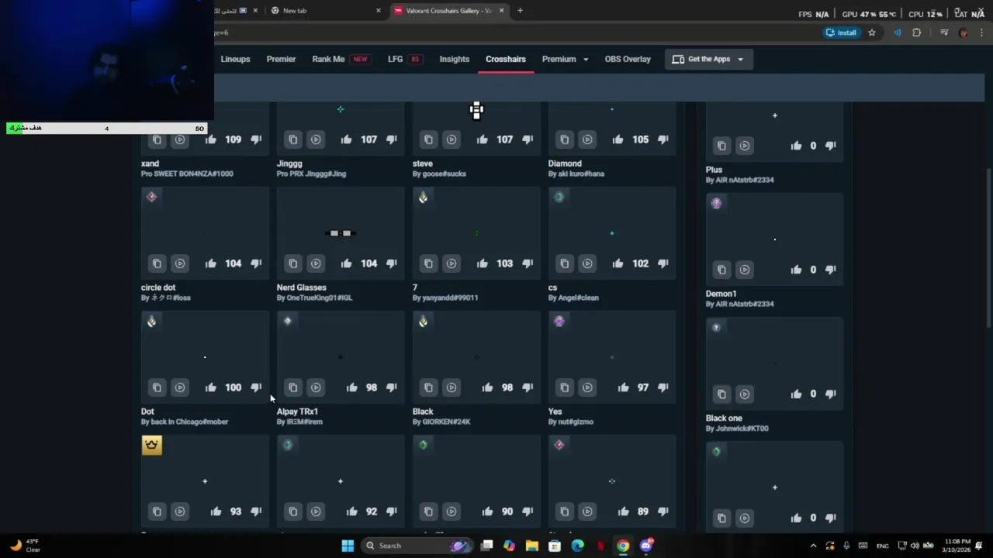The width and height of the screenshot is (993, 558).
Task: Open the weather widget showing 43°F
Action: coord(25,546)
